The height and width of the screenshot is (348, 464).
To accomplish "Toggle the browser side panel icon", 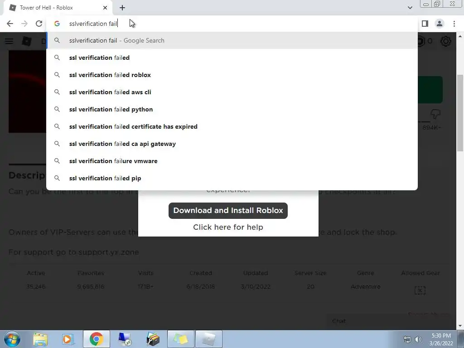I will tap(425, 24).
